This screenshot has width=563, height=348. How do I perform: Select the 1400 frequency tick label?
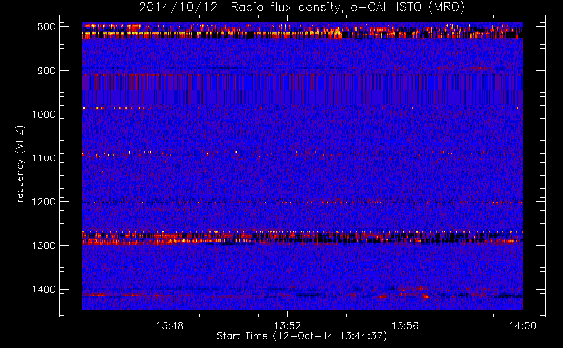[x=44, y=289]
